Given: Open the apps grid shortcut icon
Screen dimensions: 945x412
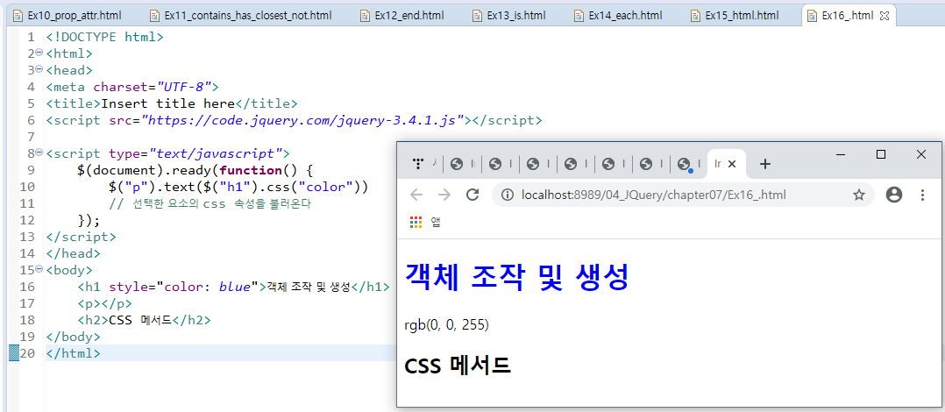Looking at the screenshot, I should (x=416, y=223).
